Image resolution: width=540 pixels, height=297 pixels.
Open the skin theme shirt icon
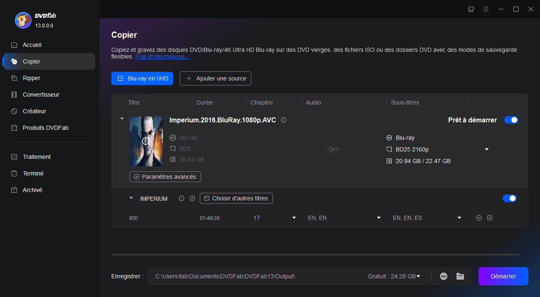click(471, 9)
